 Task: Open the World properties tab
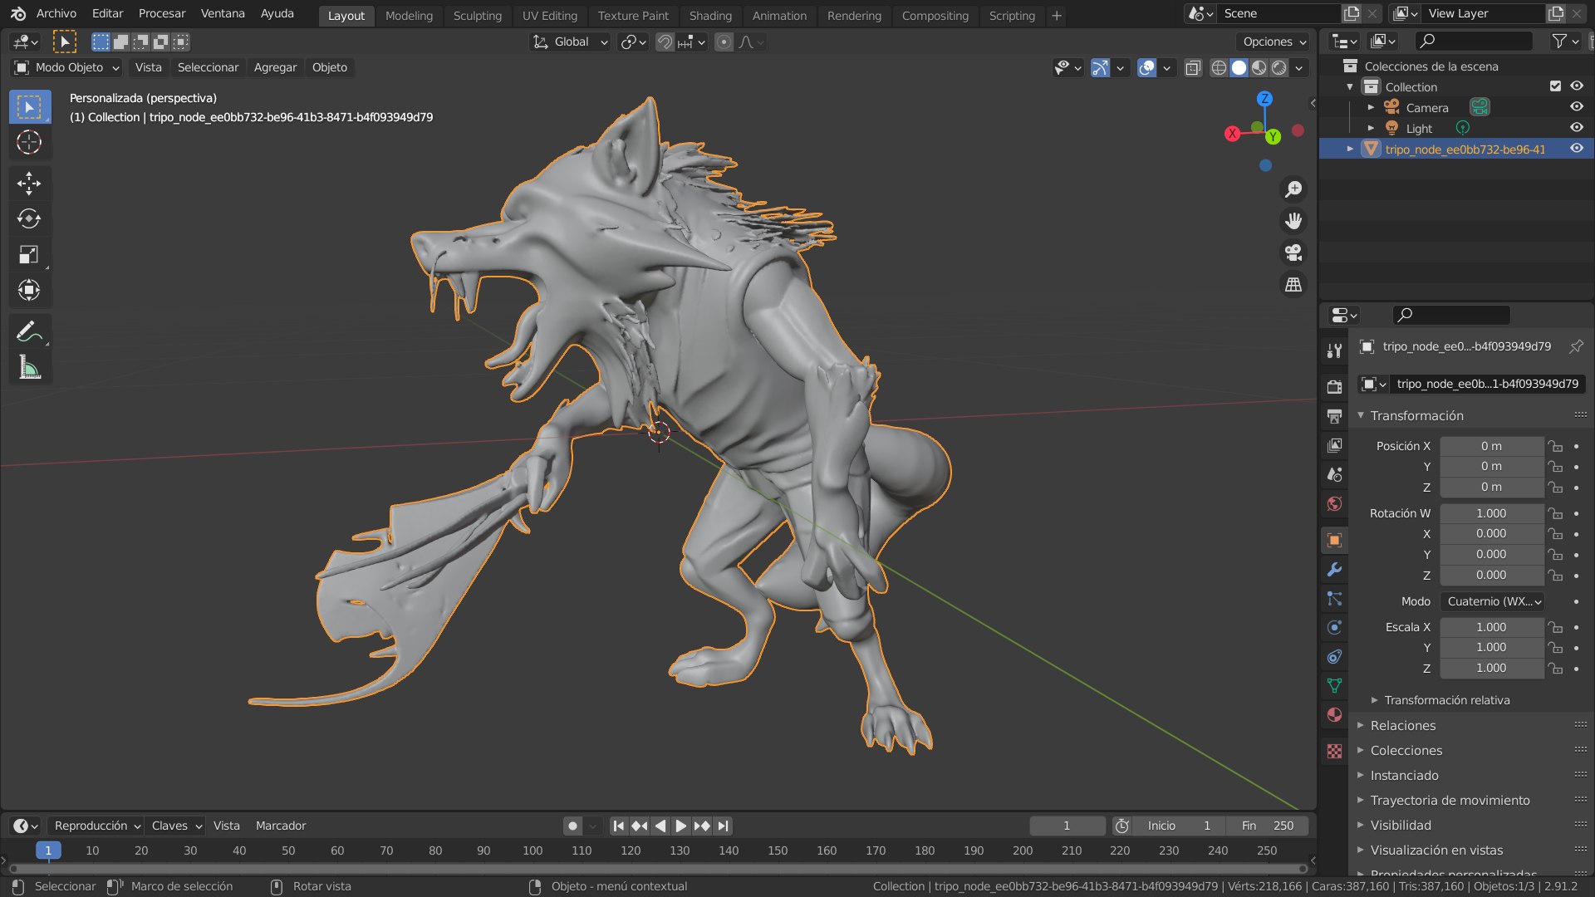click(1334, 503)
